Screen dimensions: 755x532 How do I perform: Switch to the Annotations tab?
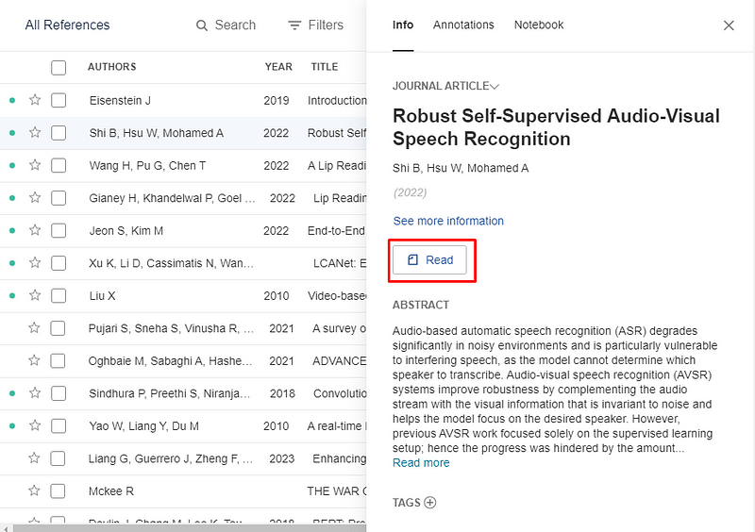[463, 25]
